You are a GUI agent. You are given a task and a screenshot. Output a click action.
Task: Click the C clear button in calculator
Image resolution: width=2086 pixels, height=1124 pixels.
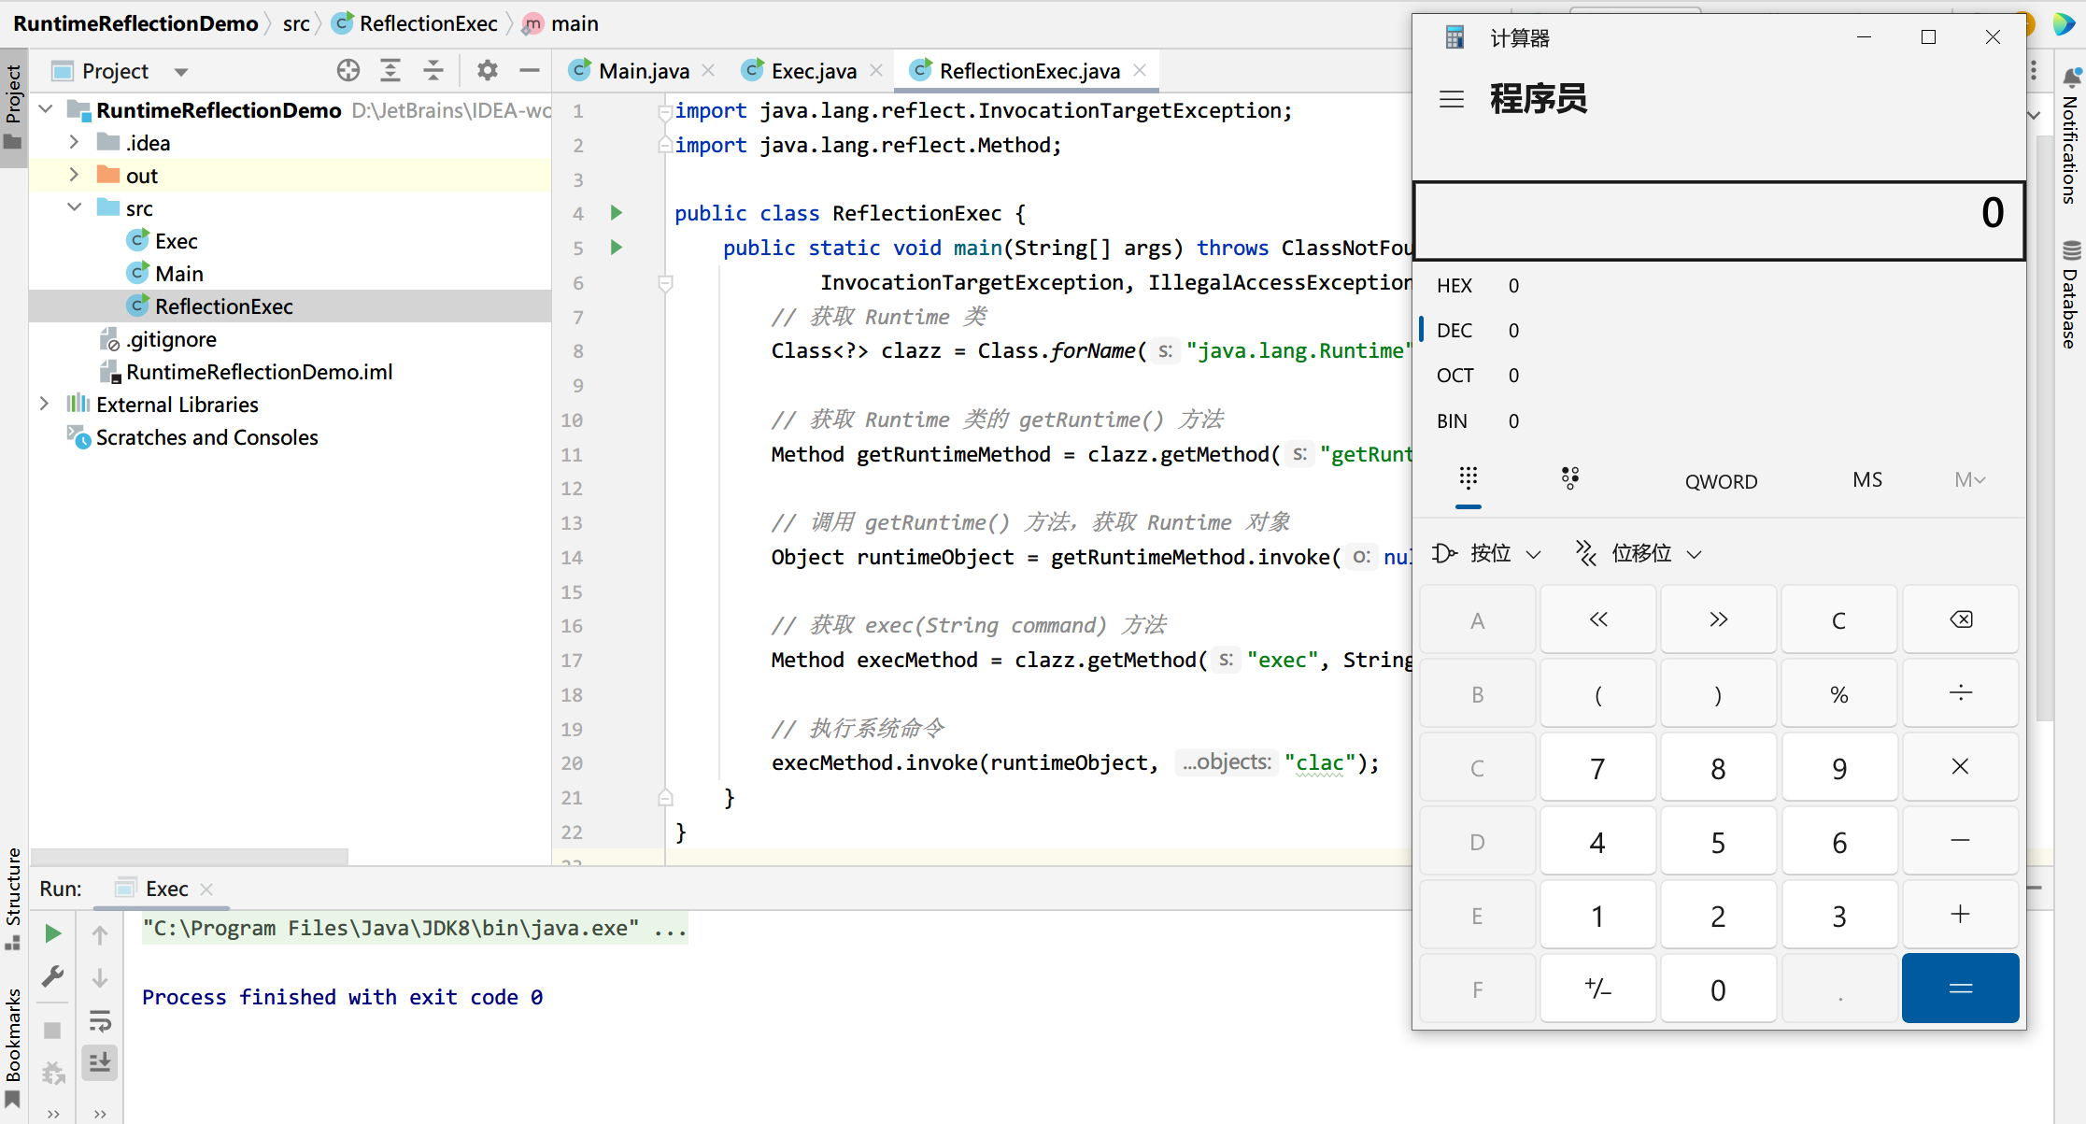(1839, 619)
